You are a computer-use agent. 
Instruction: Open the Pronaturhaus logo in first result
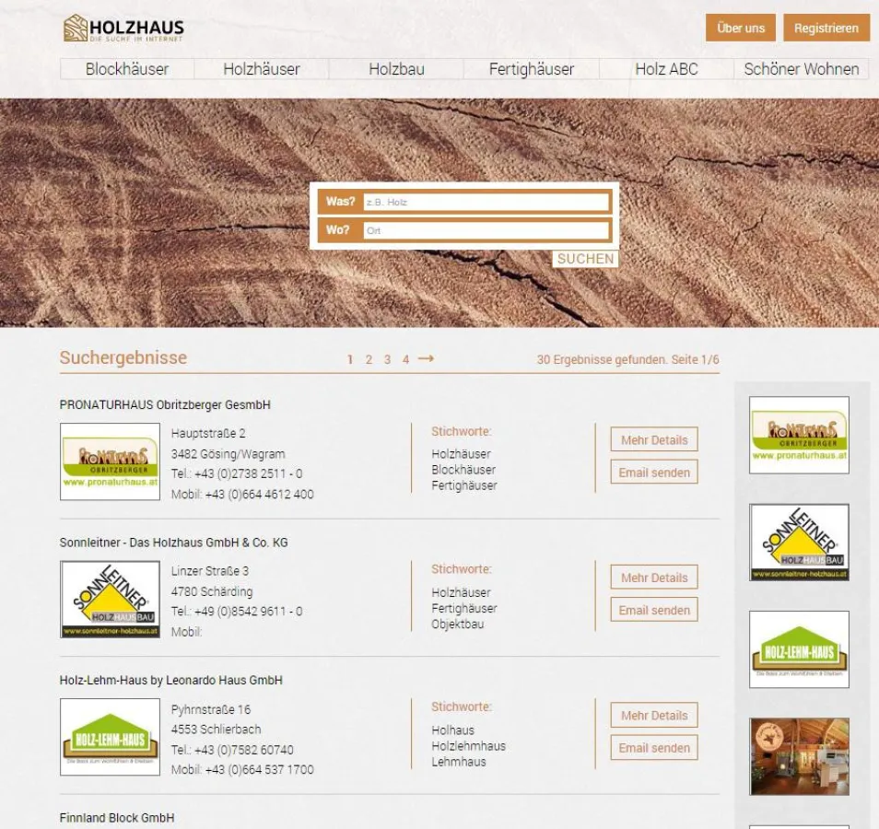(x=110, y=461)
